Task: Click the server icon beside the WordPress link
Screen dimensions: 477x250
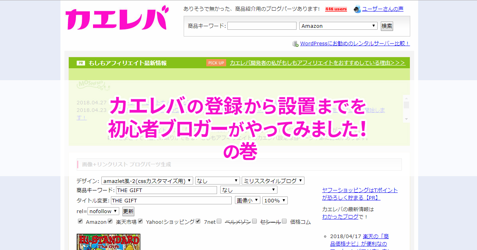Action: (295, 44)
